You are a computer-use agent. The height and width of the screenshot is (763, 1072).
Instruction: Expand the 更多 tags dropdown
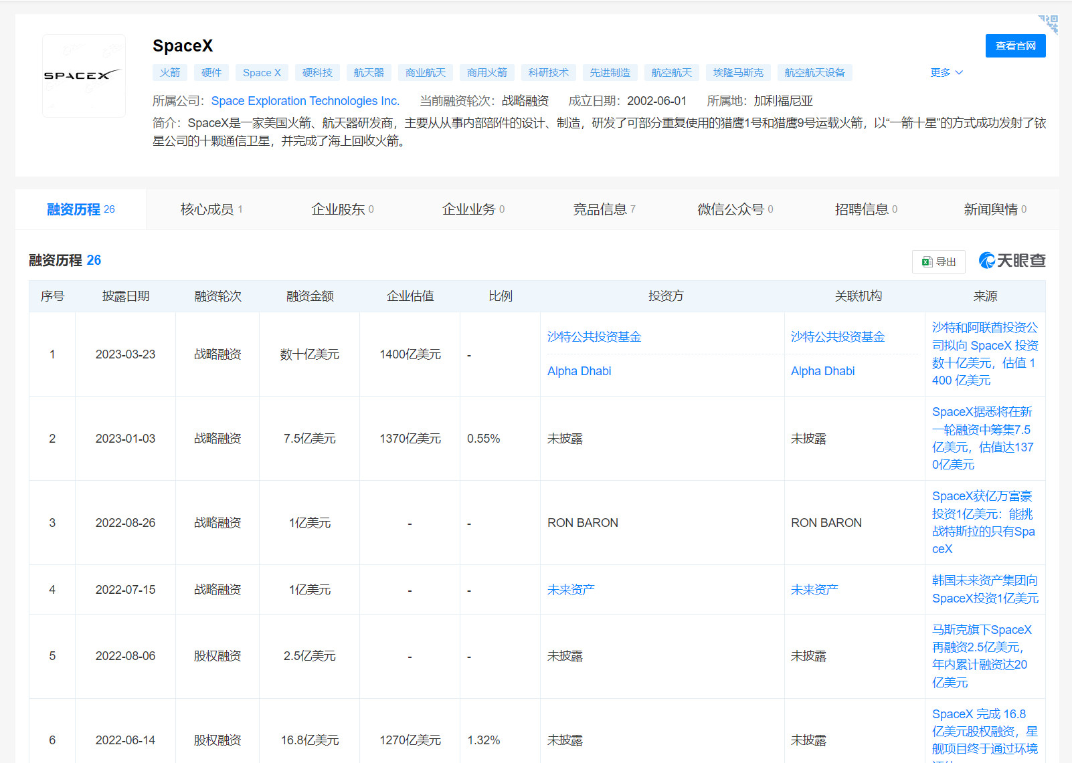coord(946,72)
